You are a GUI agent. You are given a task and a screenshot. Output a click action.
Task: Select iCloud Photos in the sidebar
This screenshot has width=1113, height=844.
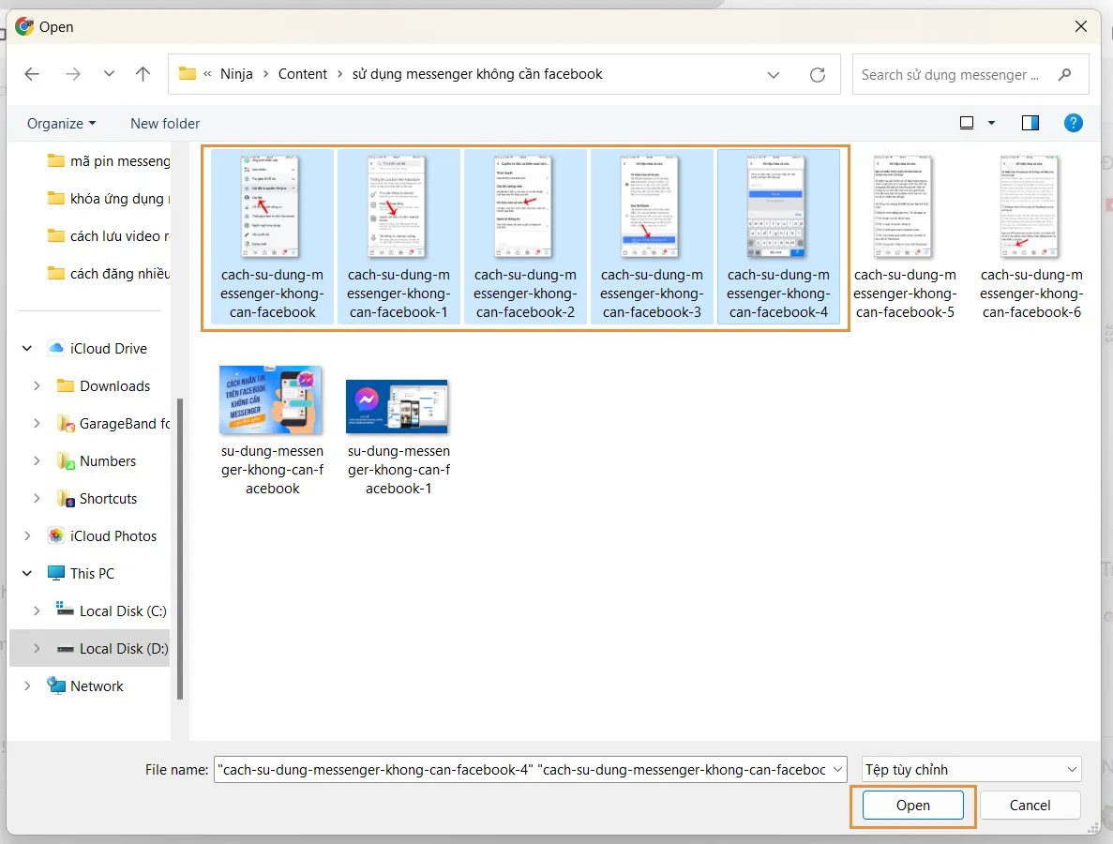(113, 535)
